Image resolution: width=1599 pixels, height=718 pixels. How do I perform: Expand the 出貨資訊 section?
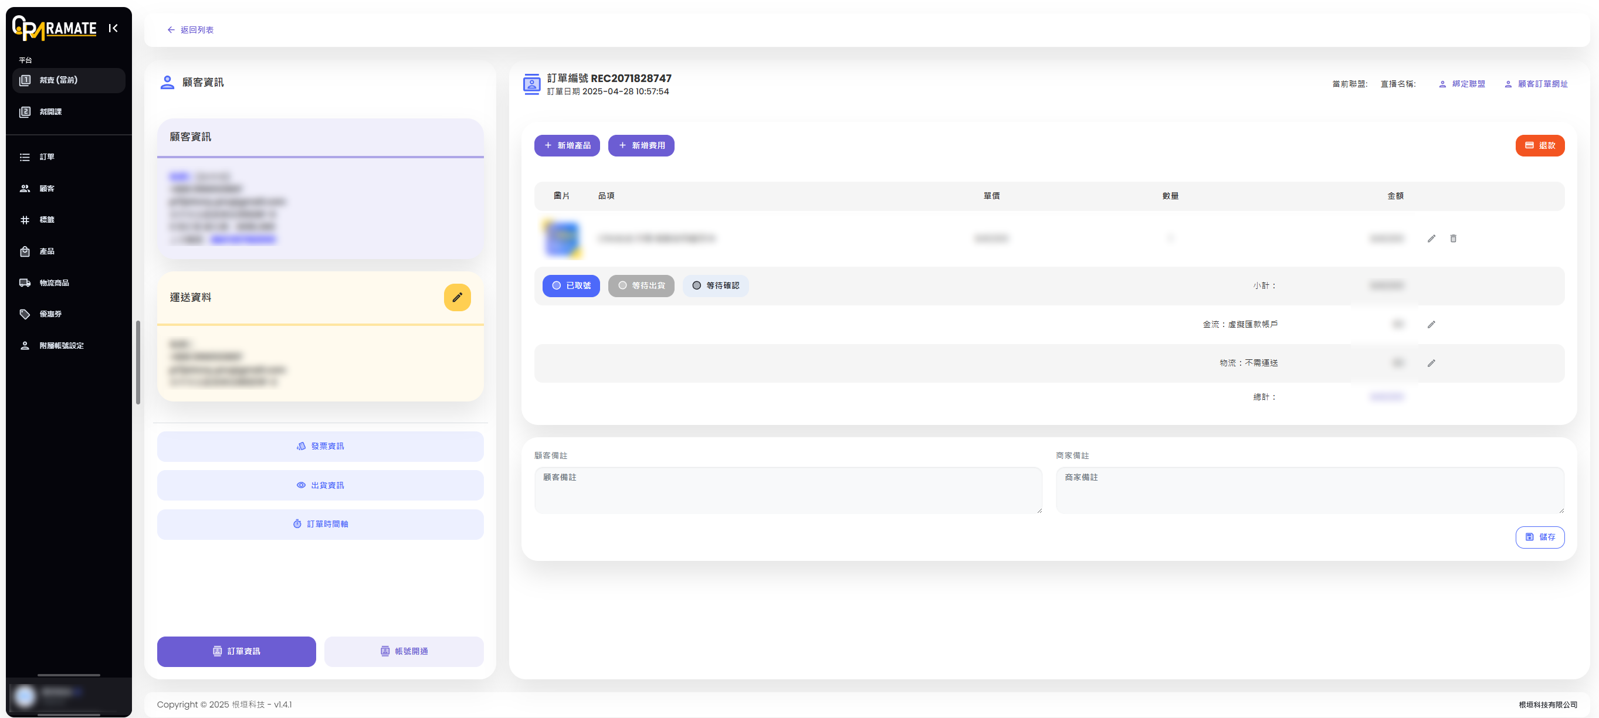pyautogui.click(x=320, y=485)
